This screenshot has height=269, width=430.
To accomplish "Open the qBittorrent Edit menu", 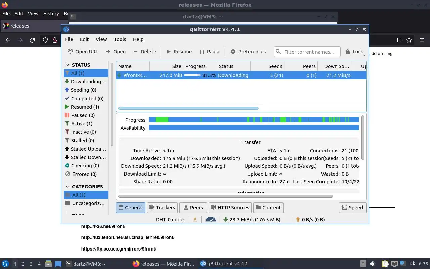I will point(84,39).
